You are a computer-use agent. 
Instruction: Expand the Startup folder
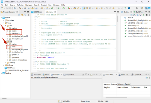[5, 63]
